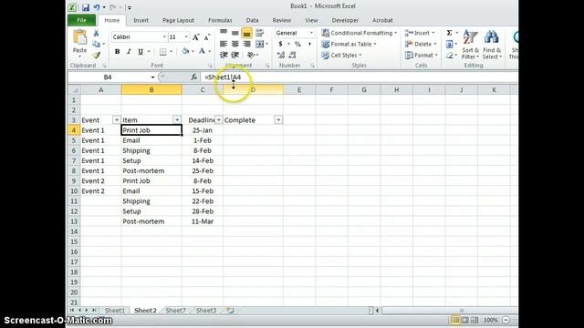Toggle Italic formatting
The image size is (584, 328).
[x=129, y=51]
